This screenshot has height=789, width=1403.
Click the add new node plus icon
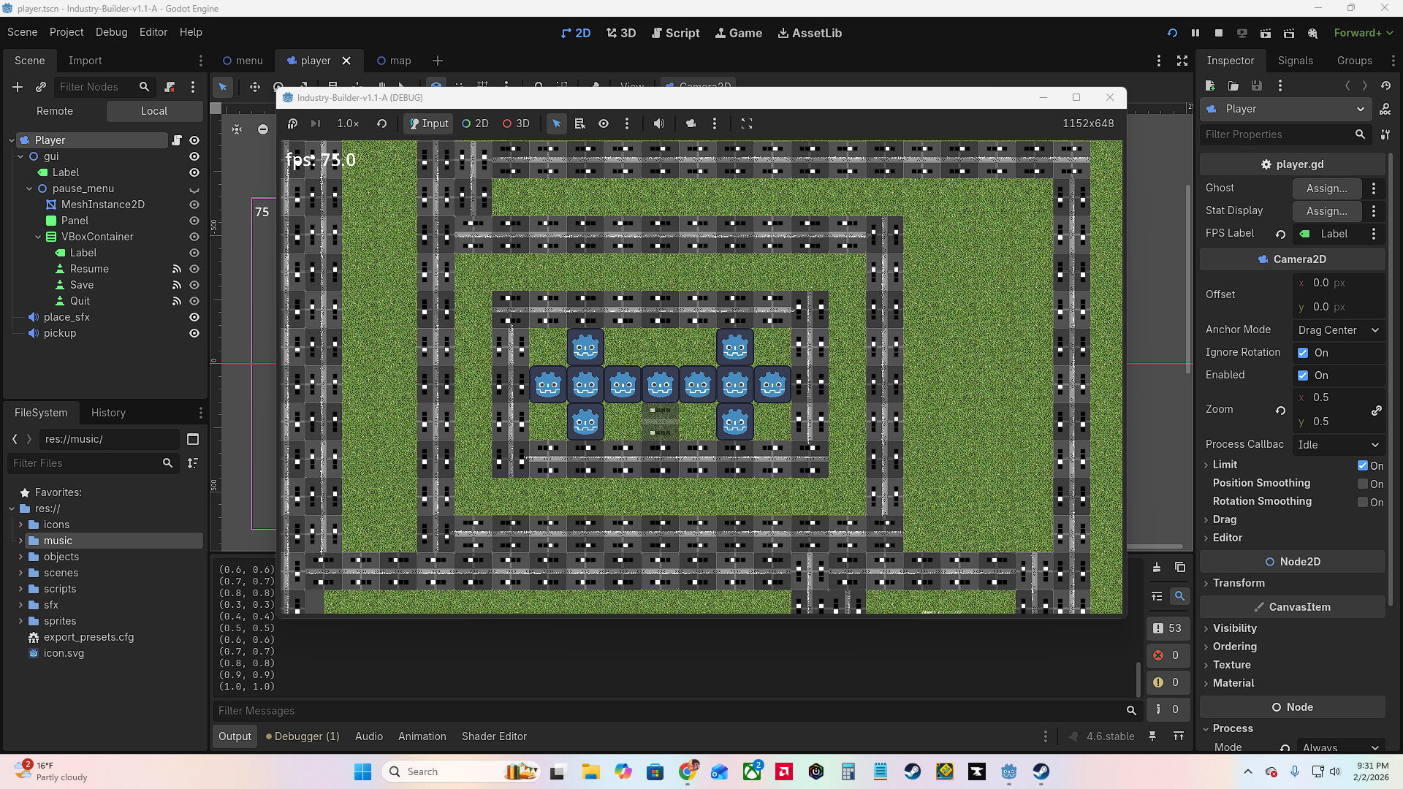tap(18, 87)
